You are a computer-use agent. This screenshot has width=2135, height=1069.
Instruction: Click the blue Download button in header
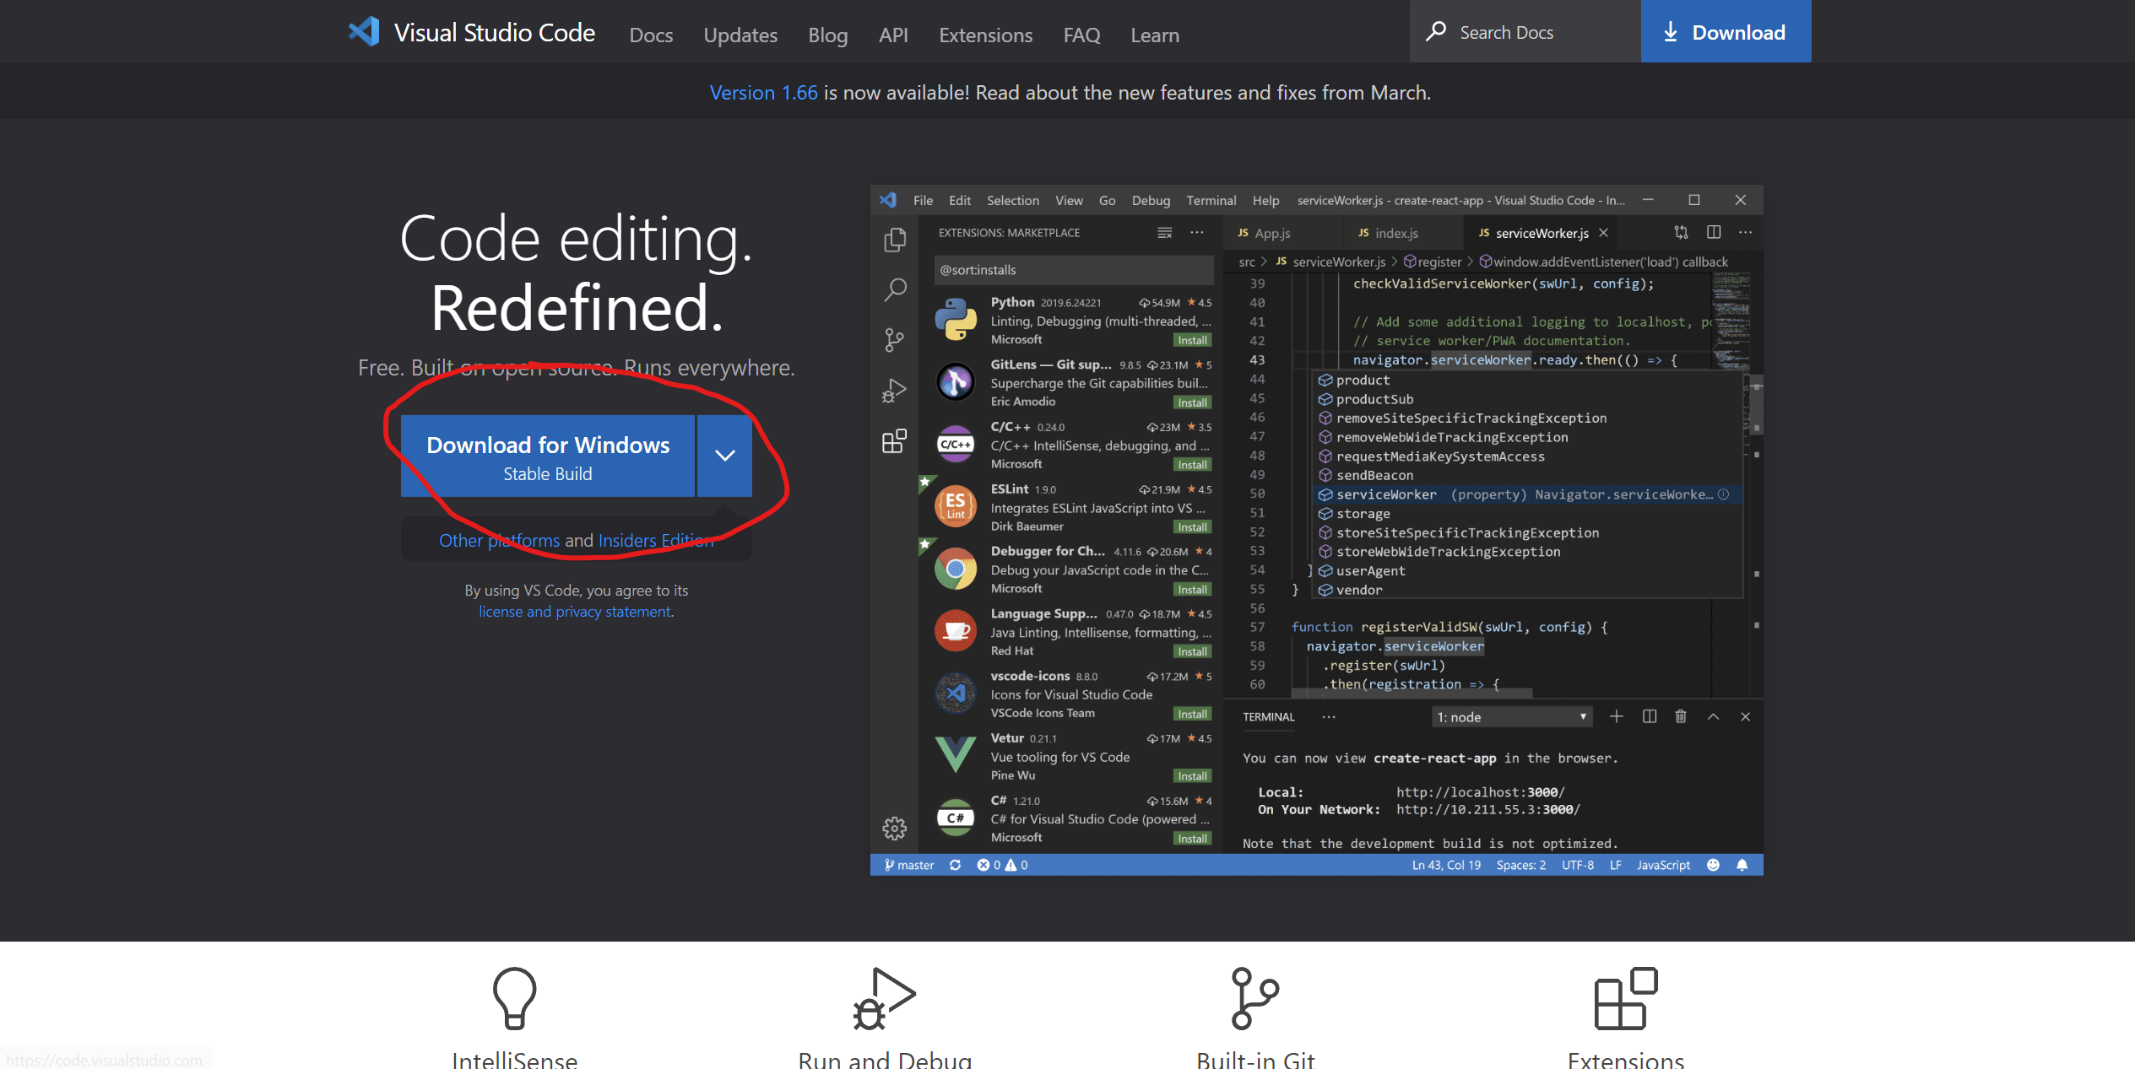point(1726,32)
